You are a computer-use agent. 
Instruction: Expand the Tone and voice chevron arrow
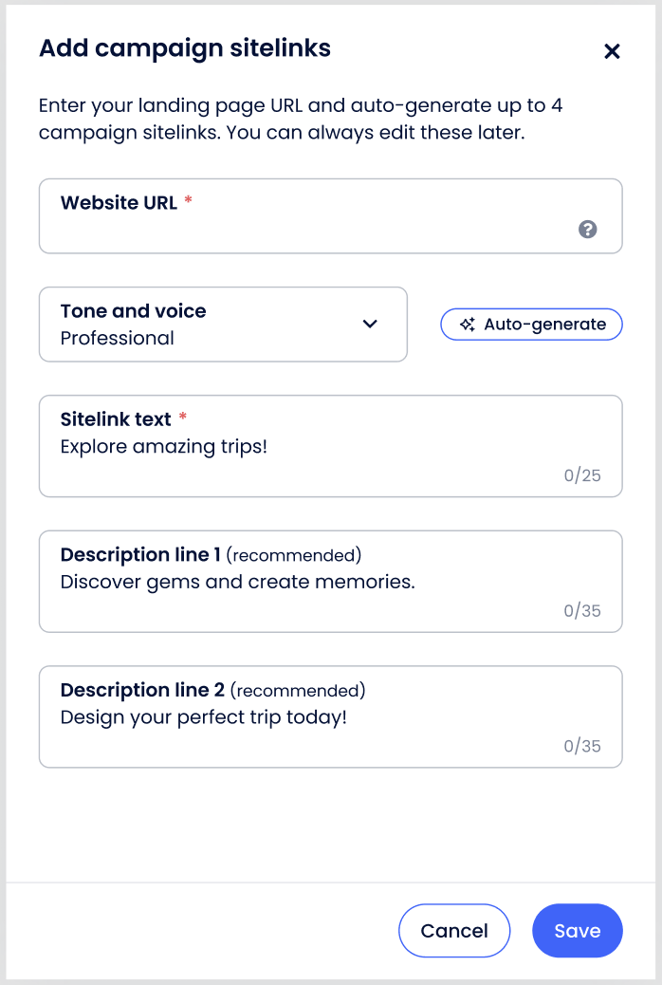tap(370, 324)
